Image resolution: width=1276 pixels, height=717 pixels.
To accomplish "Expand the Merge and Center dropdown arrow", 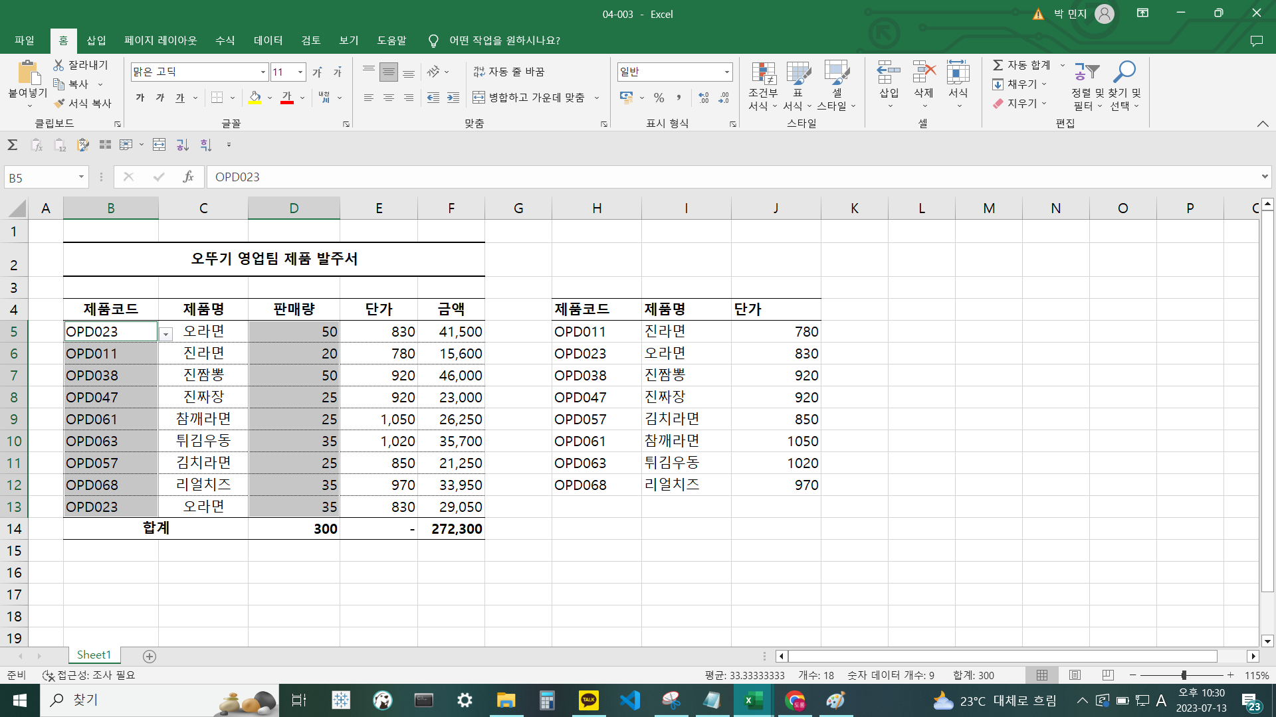I will pyautogui.click(x=597, y=98).
